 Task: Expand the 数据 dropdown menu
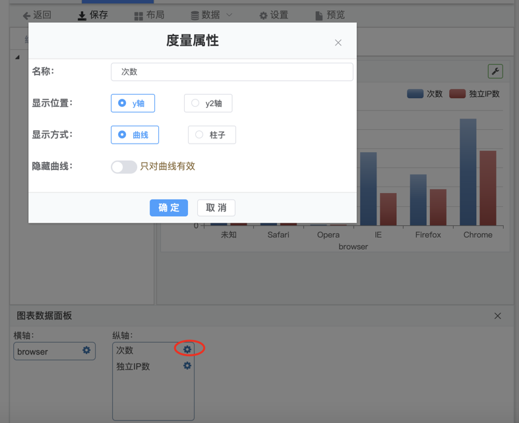pyautogui.click(x=212, y=15)
